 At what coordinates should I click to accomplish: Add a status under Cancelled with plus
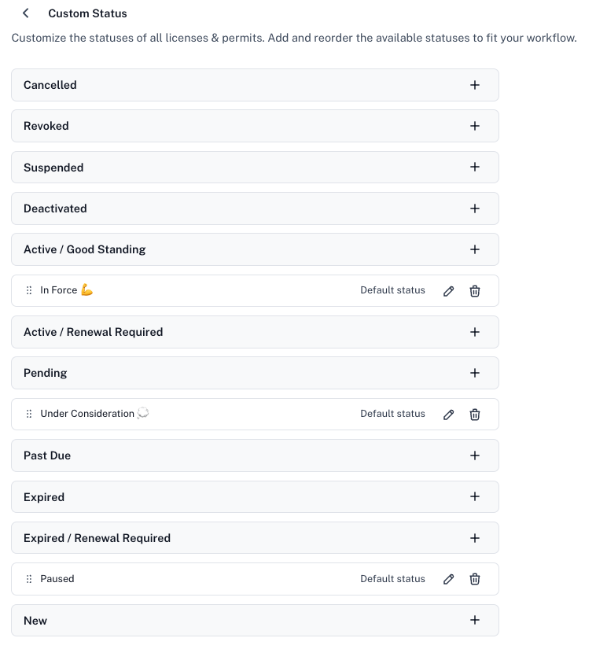coord(475,85)
